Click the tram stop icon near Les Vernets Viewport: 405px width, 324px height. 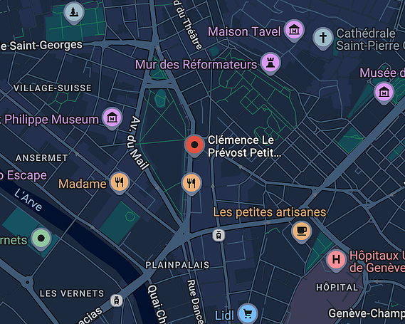[x=116, y=301]
